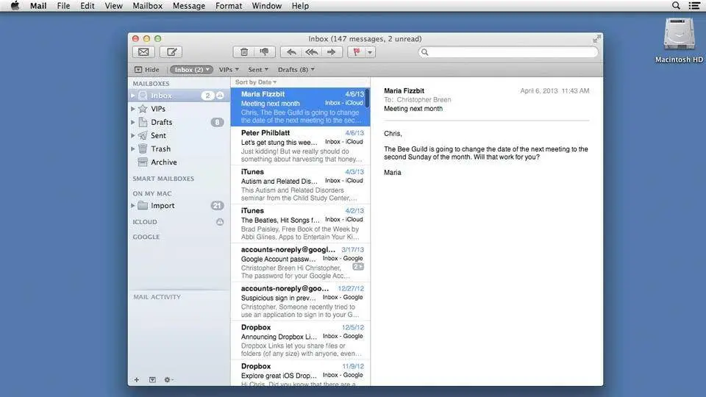The image size is (706, 397).
Task: Click recipient Christopher Breen in header
Action: [x=424, y=100]
